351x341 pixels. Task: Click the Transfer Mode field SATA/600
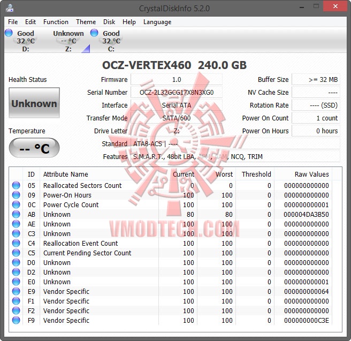[177, 118]
